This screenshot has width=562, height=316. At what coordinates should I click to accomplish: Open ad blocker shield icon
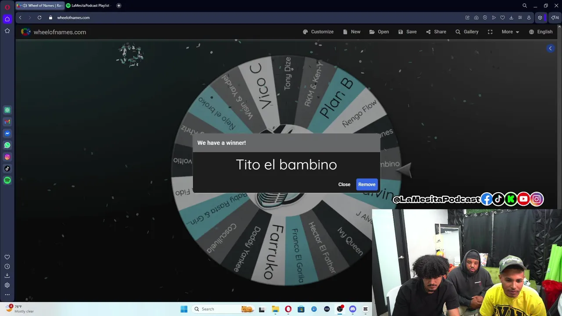point(485,18)
